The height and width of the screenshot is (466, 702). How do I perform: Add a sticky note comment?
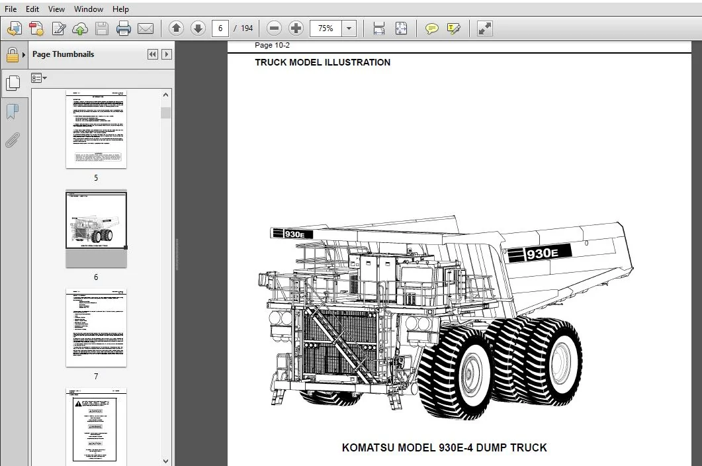pyautogui.click(x=431, y=29)
